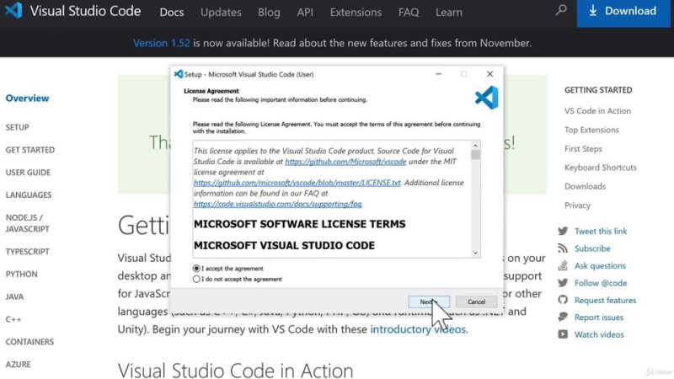This screenshot has width=674, height=379.
Task: Click the Request features link
Action: 605,300
